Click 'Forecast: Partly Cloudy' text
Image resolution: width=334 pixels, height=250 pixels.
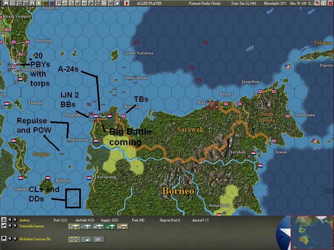(205, 3)
